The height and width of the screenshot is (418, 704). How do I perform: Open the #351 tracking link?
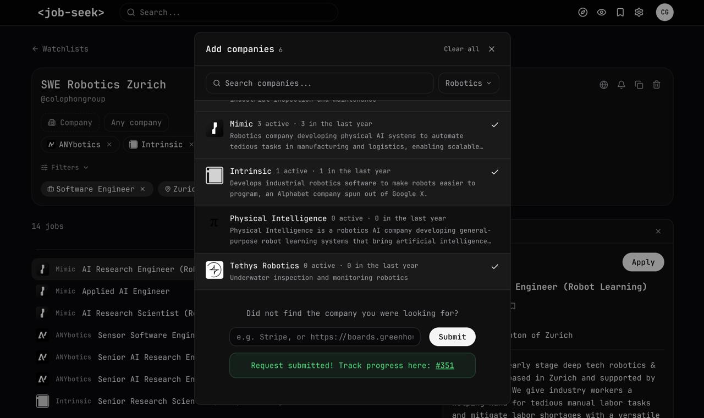click(445, 365)
